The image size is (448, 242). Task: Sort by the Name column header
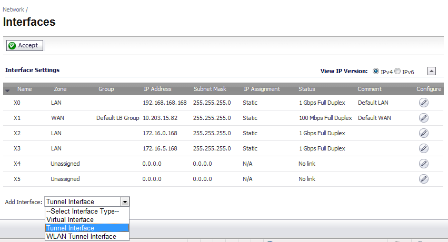point(25,89)
